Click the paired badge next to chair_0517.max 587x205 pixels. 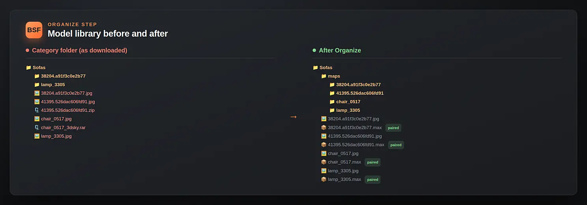tap(372, 162)
